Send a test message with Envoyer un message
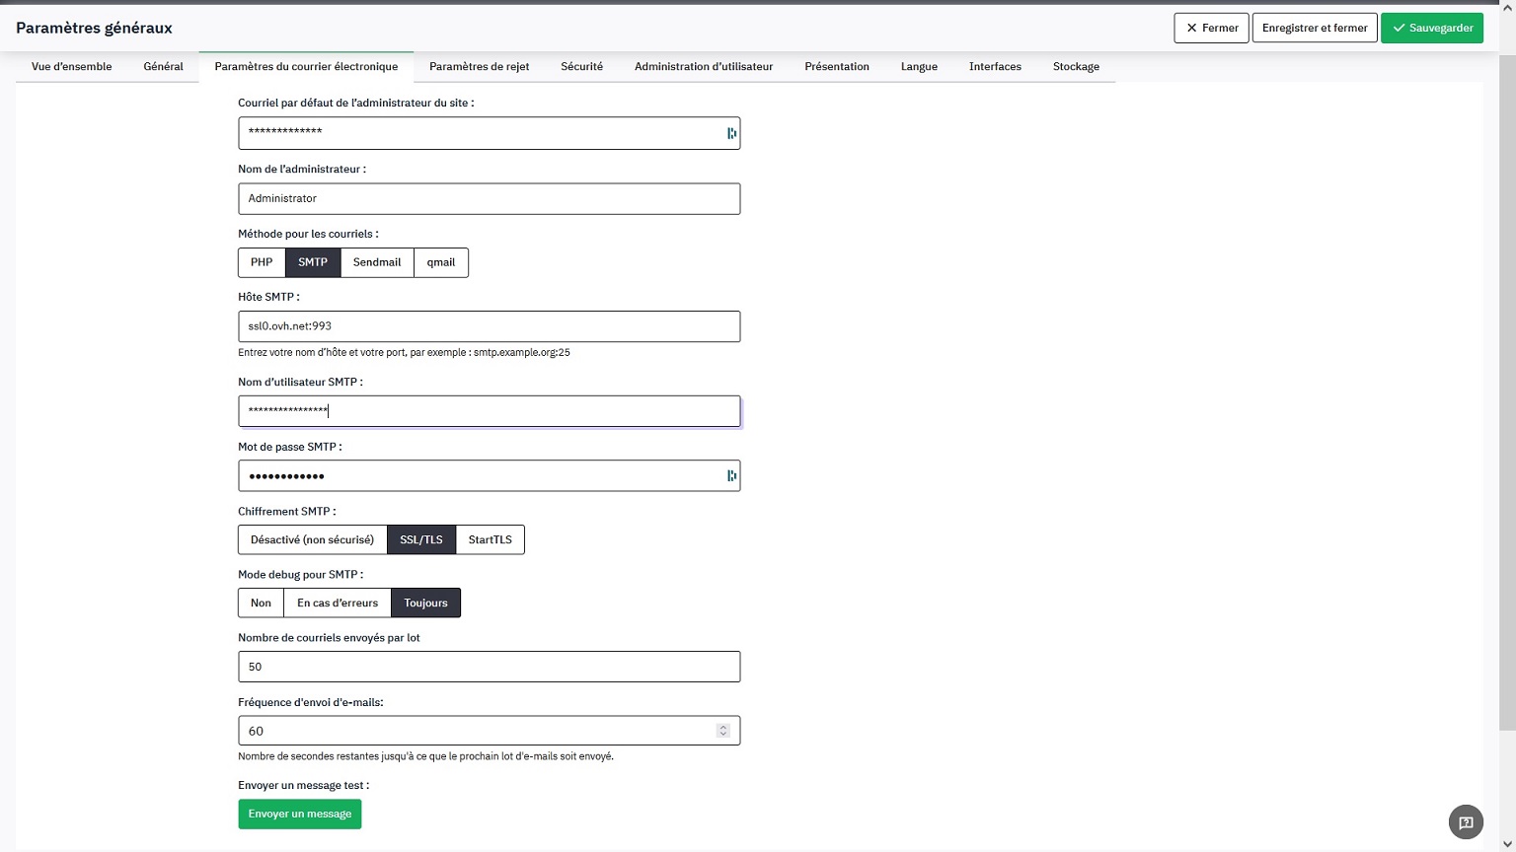 point(299,814)
